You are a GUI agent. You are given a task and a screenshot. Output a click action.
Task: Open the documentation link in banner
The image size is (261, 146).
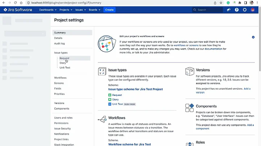[x=214, y=49]
